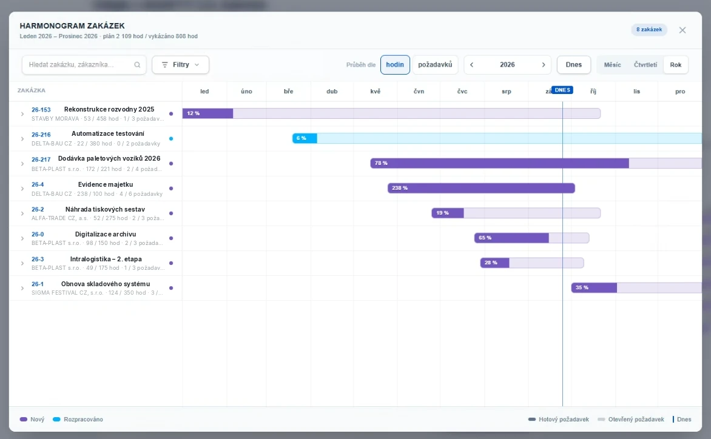Click the 19 % progress bar
Viewport: 711px width, 439px height.
[x=516, y=213]
